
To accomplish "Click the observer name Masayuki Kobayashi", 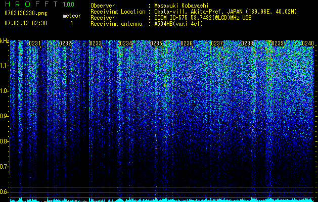I will coord(181,6).
